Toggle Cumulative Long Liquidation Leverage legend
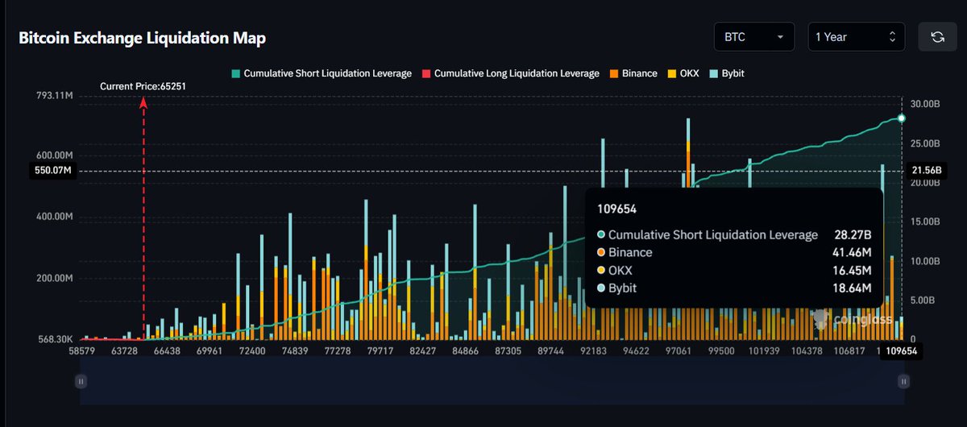The width and height of the screenshot is (967, 427). (x=511, y=73)
